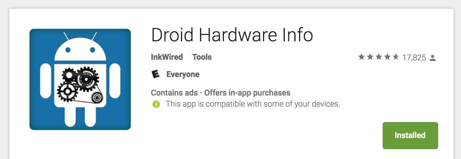Screen dimensions: 461x159
Task: Click the person icon beside the ratings count
Action: click(x=433, y=58)
